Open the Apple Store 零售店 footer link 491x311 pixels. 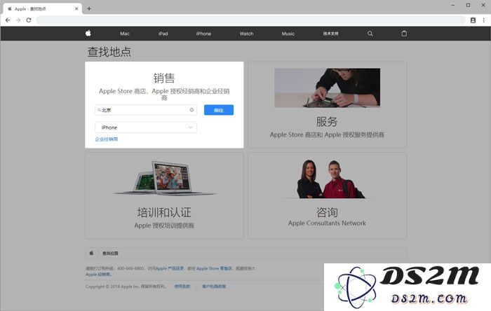click(x=214, y=268)
